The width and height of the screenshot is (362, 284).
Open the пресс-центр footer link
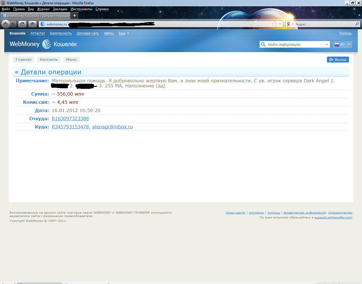235,212
